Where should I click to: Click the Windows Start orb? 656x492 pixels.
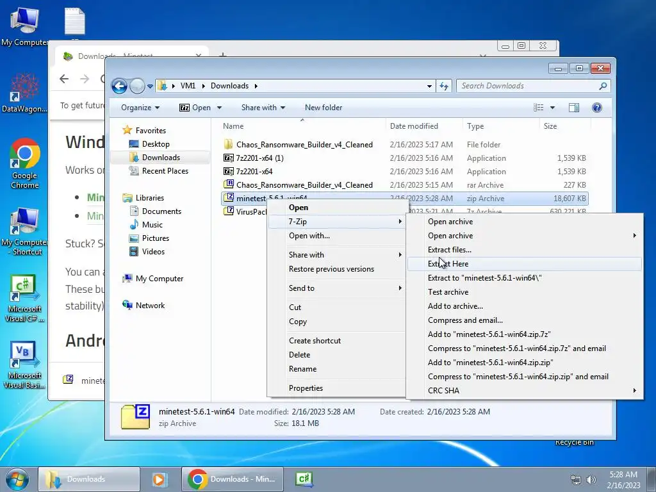(17, 479)
